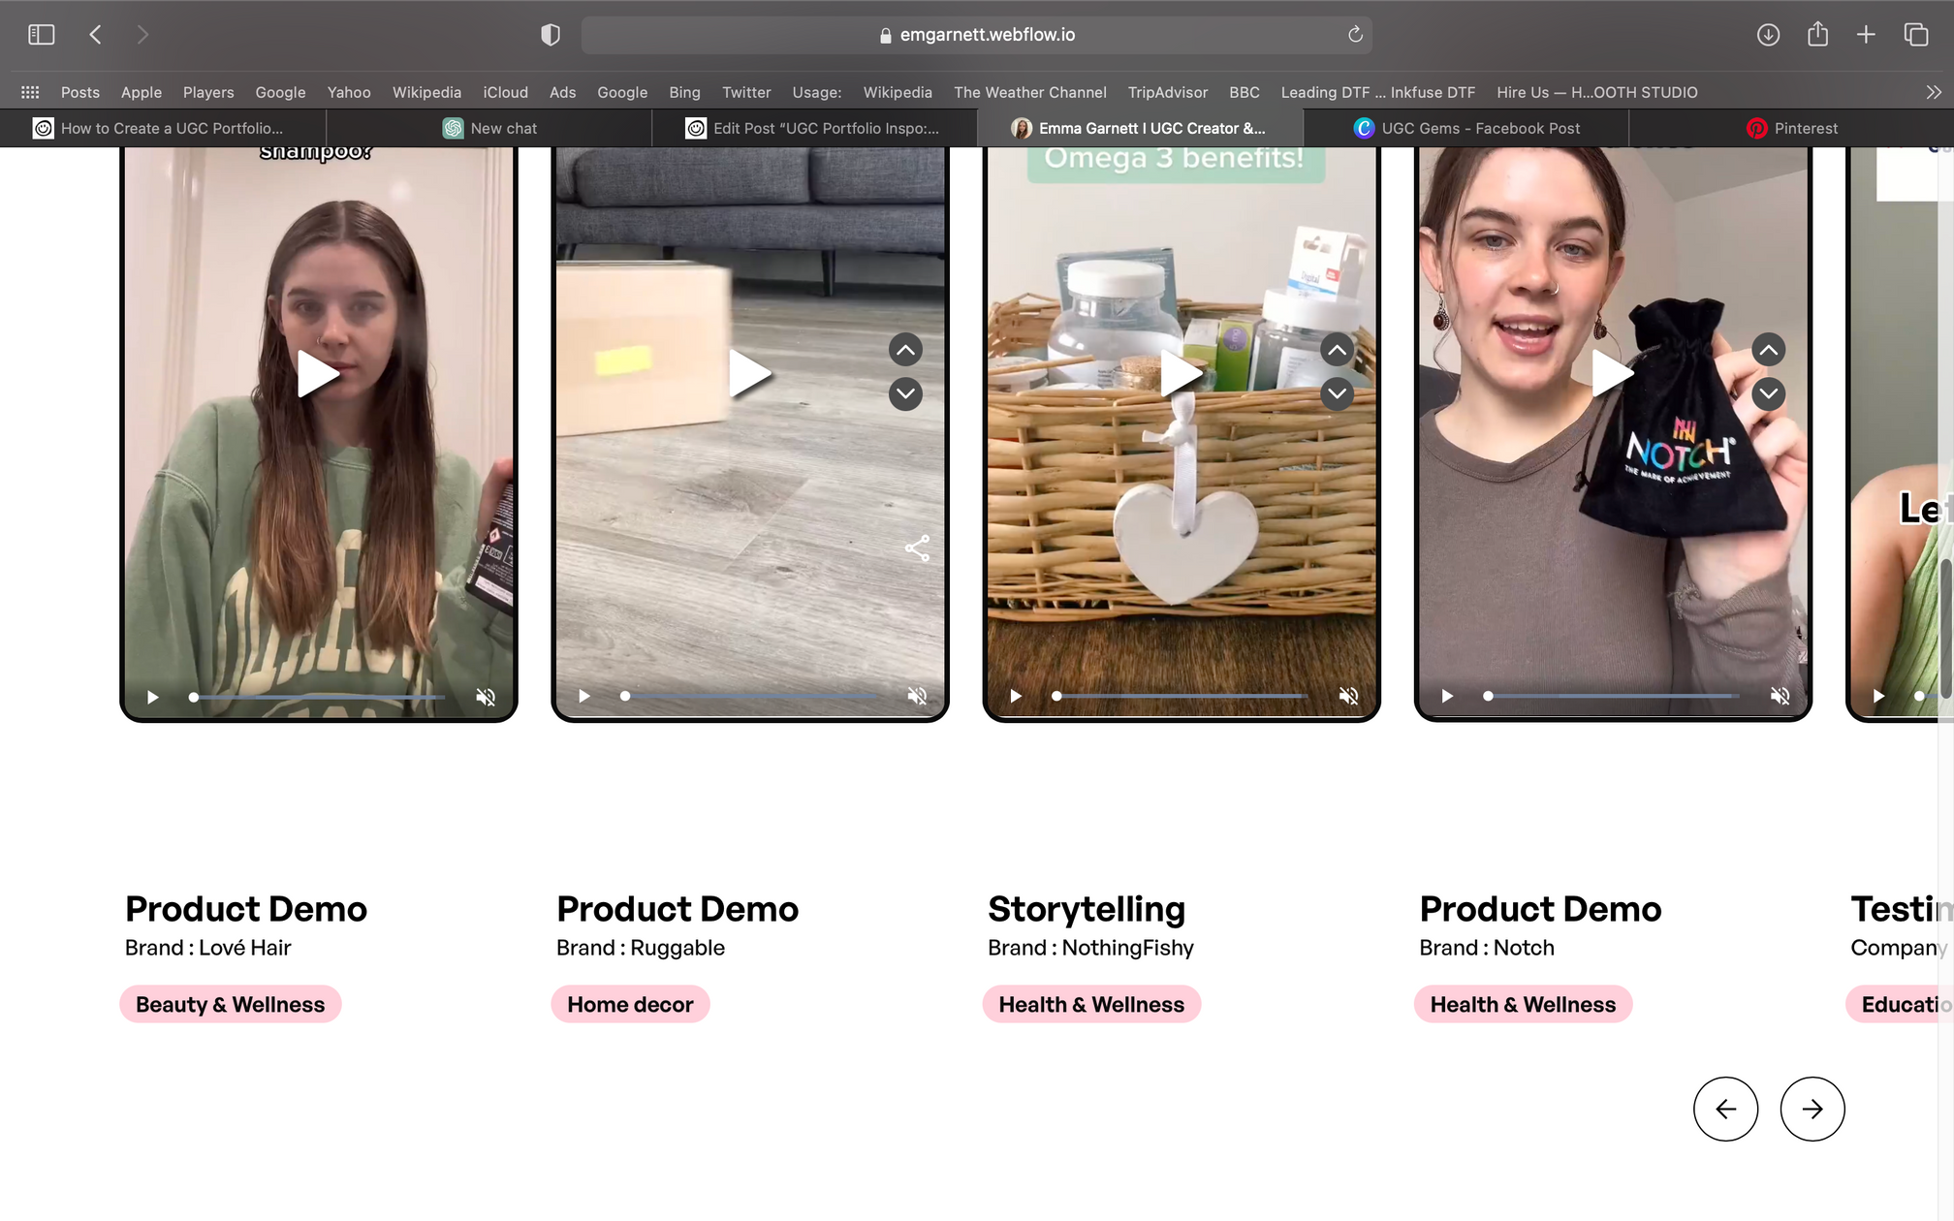Open the Safari downloads icon
Screen dimensions: 1954x1221
point(1768,35)
